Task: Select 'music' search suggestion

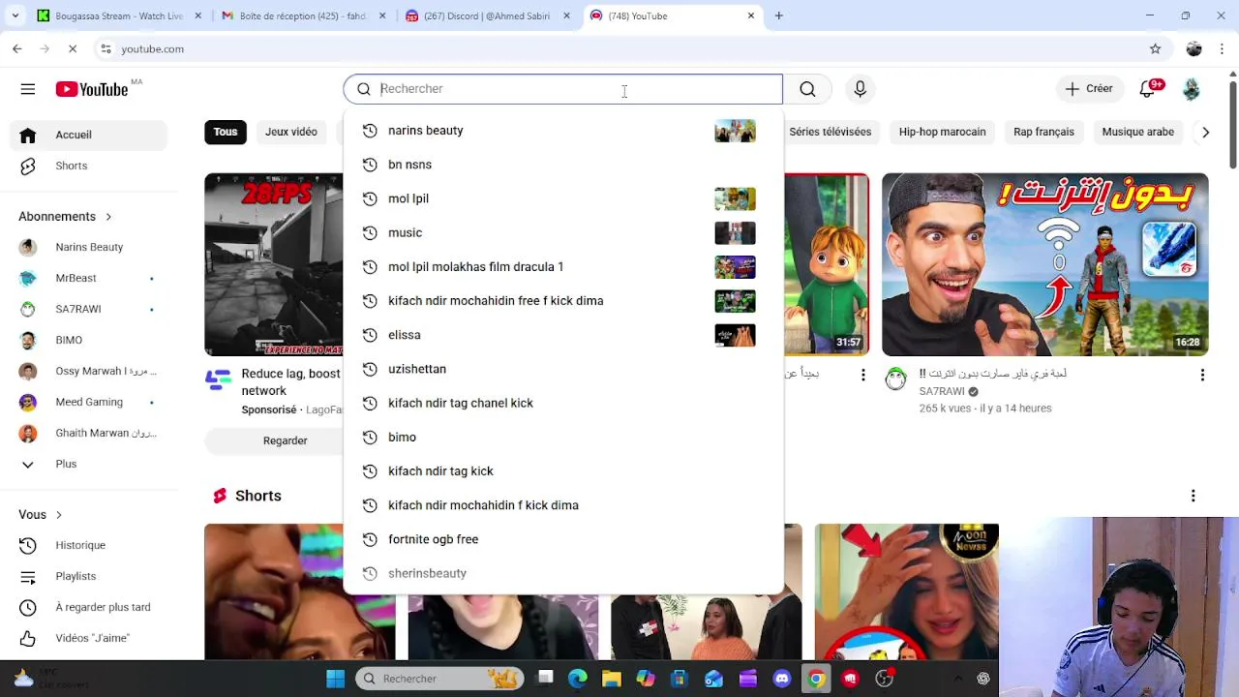Action: point(562,232)
